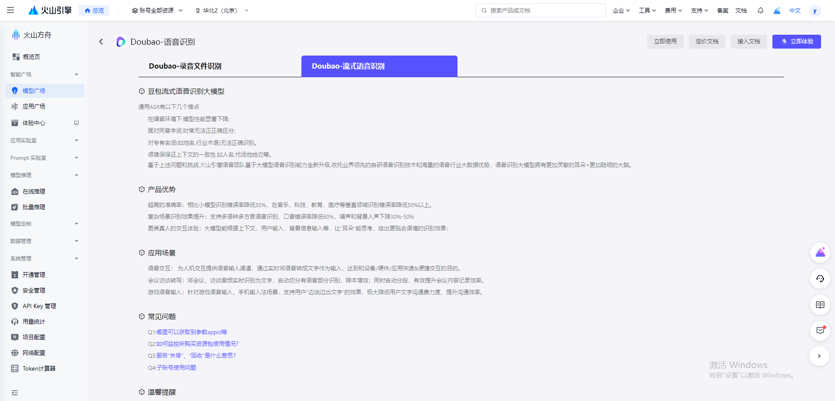Open the 华北2（北京）region dropdown
This screenshot has width=835, height=401.
(222, 10)
